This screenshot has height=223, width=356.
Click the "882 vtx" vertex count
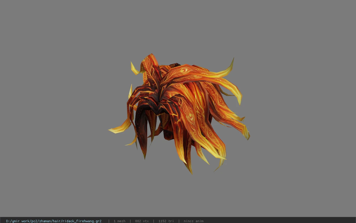tap(142, 221)
